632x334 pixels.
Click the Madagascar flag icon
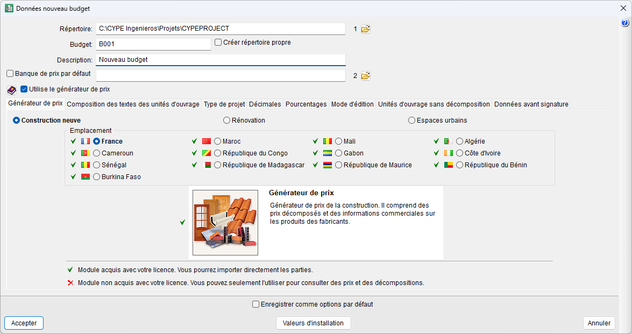(207, 165)
